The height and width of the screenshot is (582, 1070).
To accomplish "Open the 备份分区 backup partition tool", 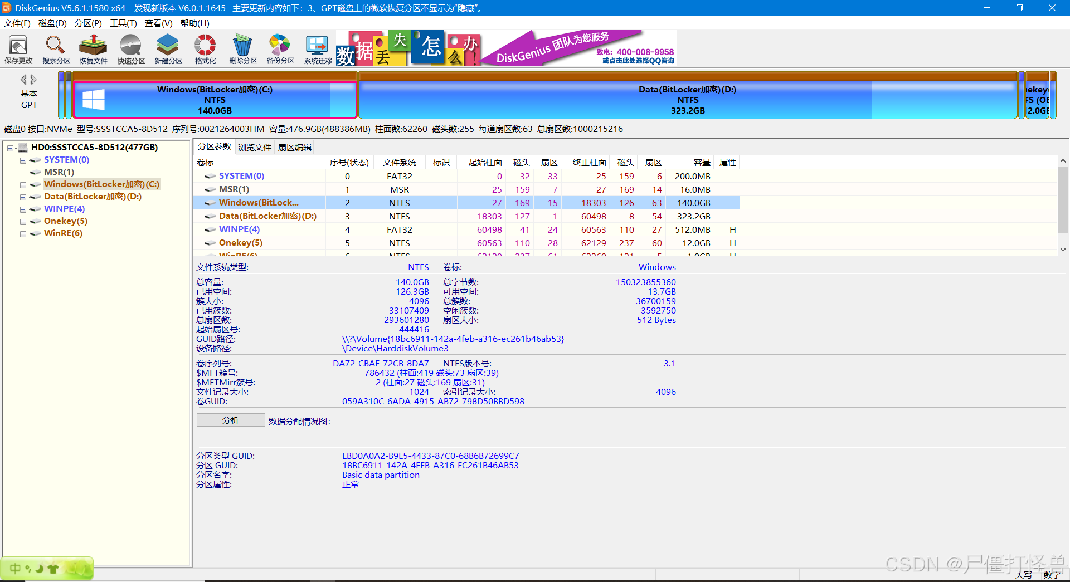I will pos(280,50).
